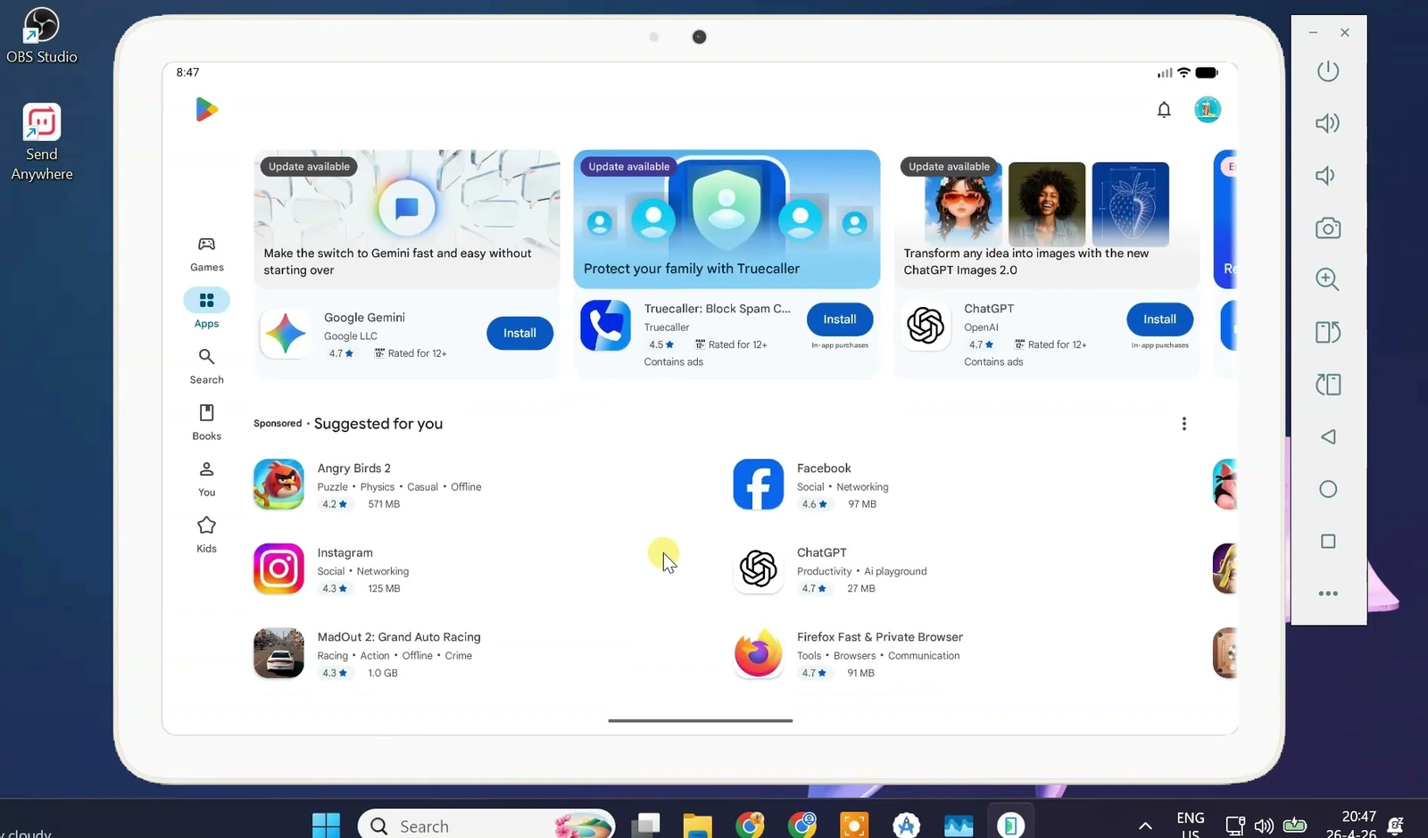Open the Firefox app icon
Screen dimensions: 1428x838
click(758, 653)
